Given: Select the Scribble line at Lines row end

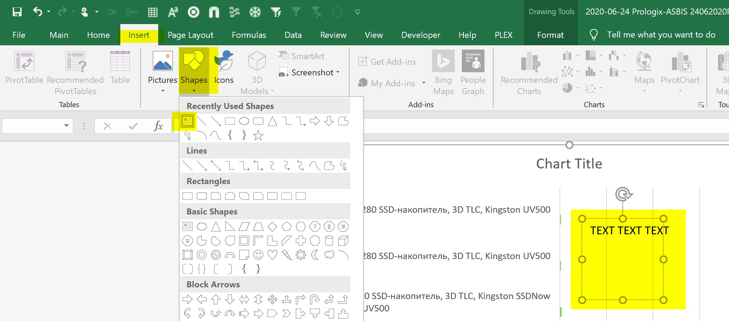Looking at the screenshot, I should (x=343, y=166).
